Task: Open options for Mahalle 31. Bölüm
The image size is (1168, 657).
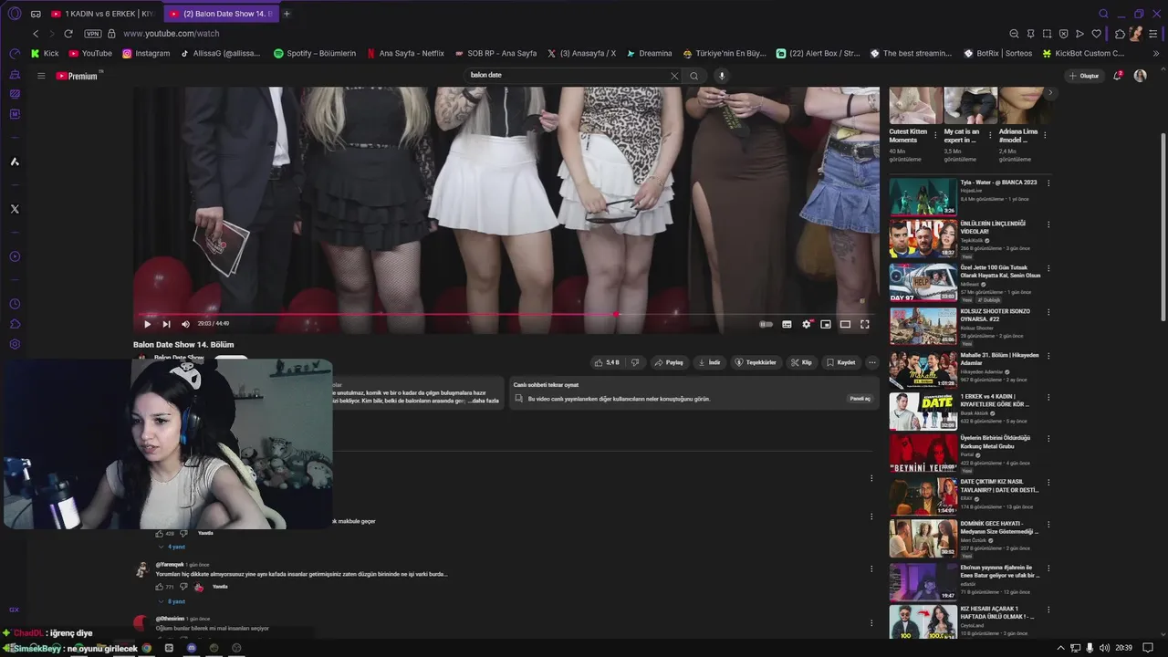Action: [1048, 357]
